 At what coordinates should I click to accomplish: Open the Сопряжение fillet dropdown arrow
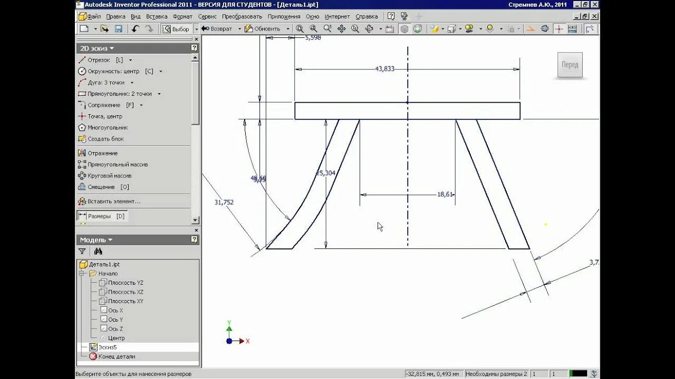(141, 105)
